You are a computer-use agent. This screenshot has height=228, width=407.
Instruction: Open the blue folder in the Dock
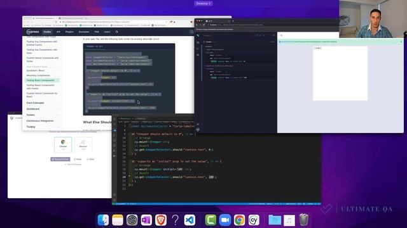click(275, 220)
